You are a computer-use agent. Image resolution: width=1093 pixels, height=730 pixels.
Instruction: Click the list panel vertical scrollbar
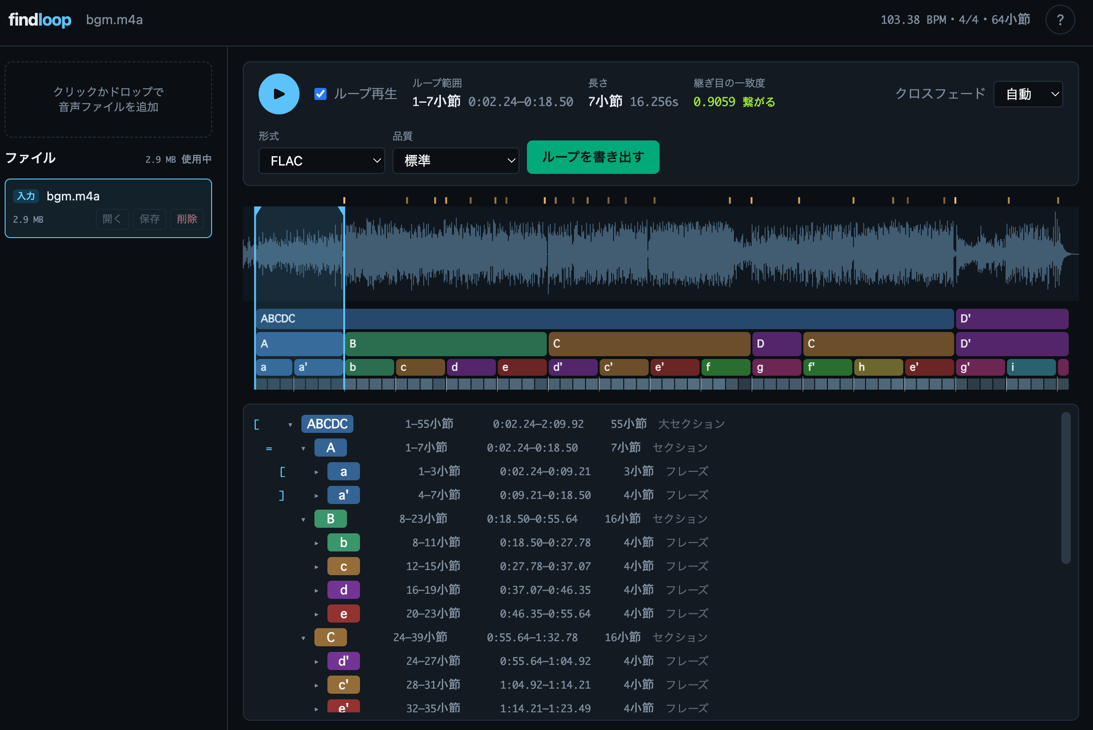(1066, 487)
